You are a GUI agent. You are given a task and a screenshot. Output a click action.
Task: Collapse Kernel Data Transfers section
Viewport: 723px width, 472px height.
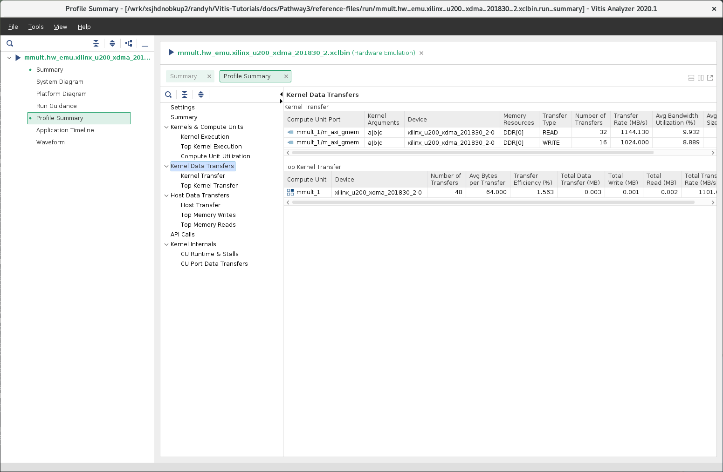[166, 166]
